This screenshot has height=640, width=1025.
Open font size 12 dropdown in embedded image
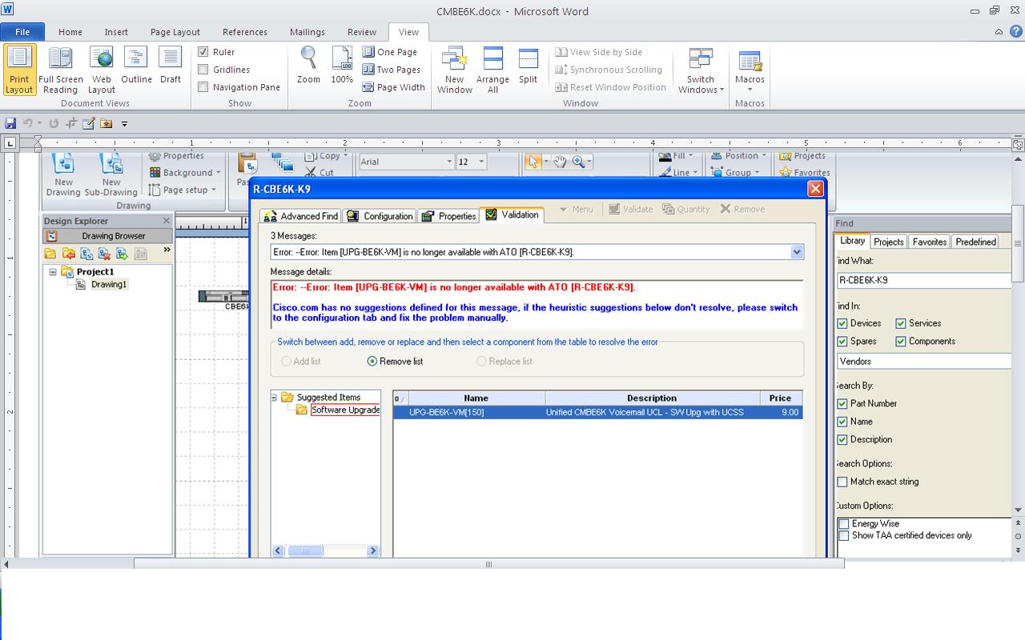[481, 162]
